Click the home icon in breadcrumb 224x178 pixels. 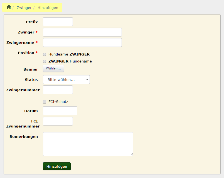tap(9, 7)
